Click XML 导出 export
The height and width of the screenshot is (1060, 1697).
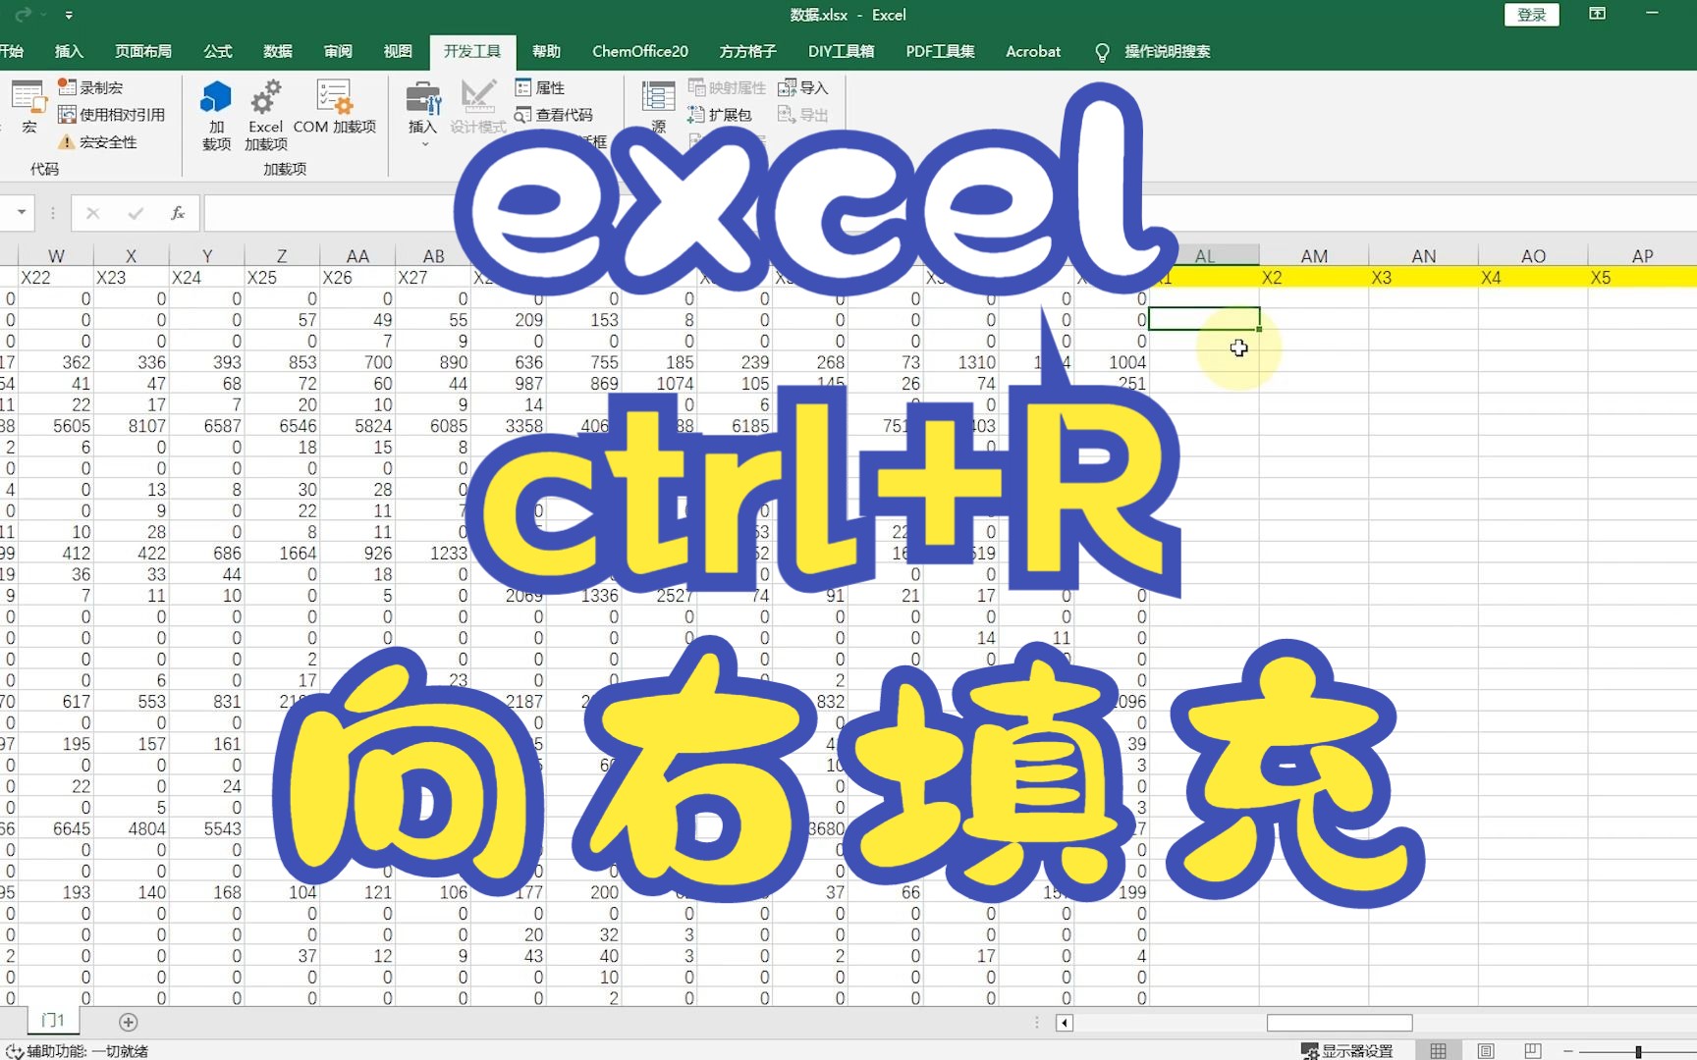click(803, 115)
